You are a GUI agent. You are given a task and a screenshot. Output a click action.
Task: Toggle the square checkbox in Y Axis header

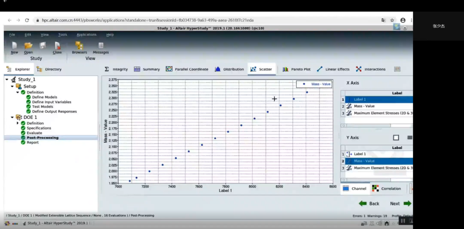396,137
